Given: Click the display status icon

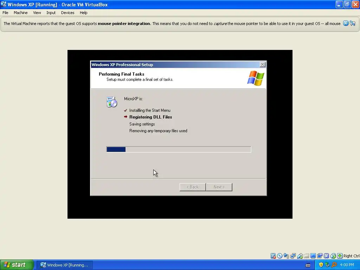Looking at the screenshot, I should pyautogui.click(x=313, y=256).
